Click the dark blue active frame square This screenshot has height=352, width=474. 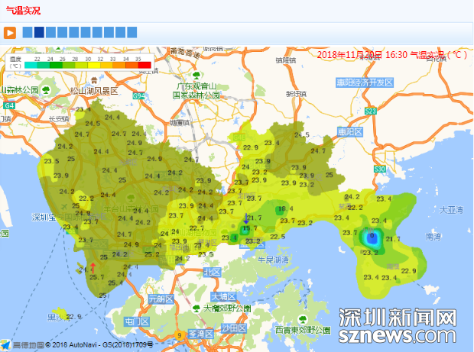pyautogui.click(x=39, y=32)
